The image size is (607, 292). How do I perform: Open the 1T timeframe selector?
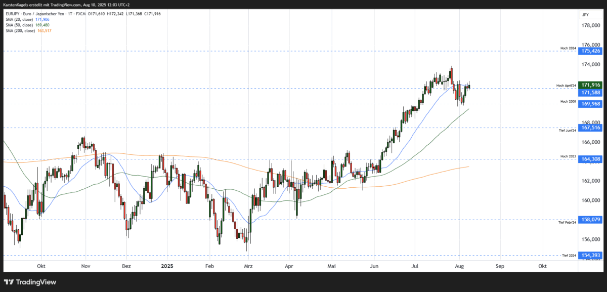(69, 14)
